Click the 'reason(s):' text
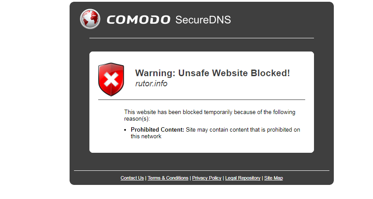The image size is (373, 199). coord(137,118)
